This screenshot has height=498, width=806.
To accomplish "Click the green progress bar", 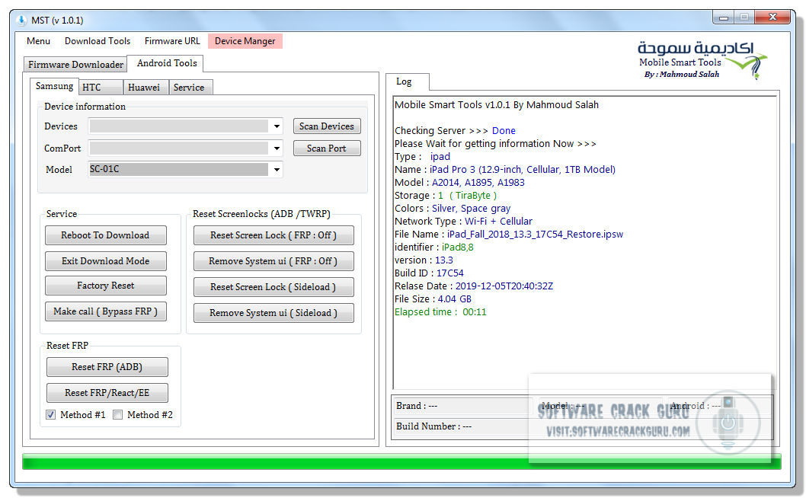I will [x=401, y=461].
